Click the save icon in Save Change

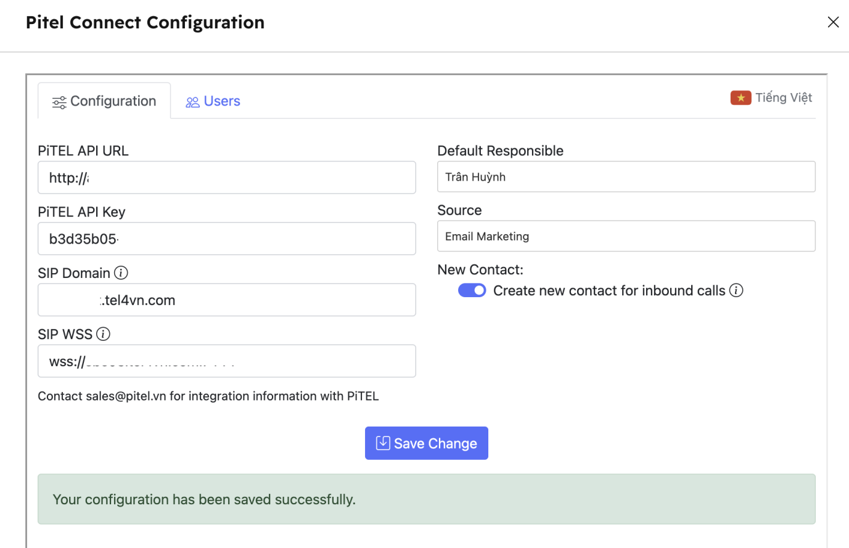coord(383,443)
